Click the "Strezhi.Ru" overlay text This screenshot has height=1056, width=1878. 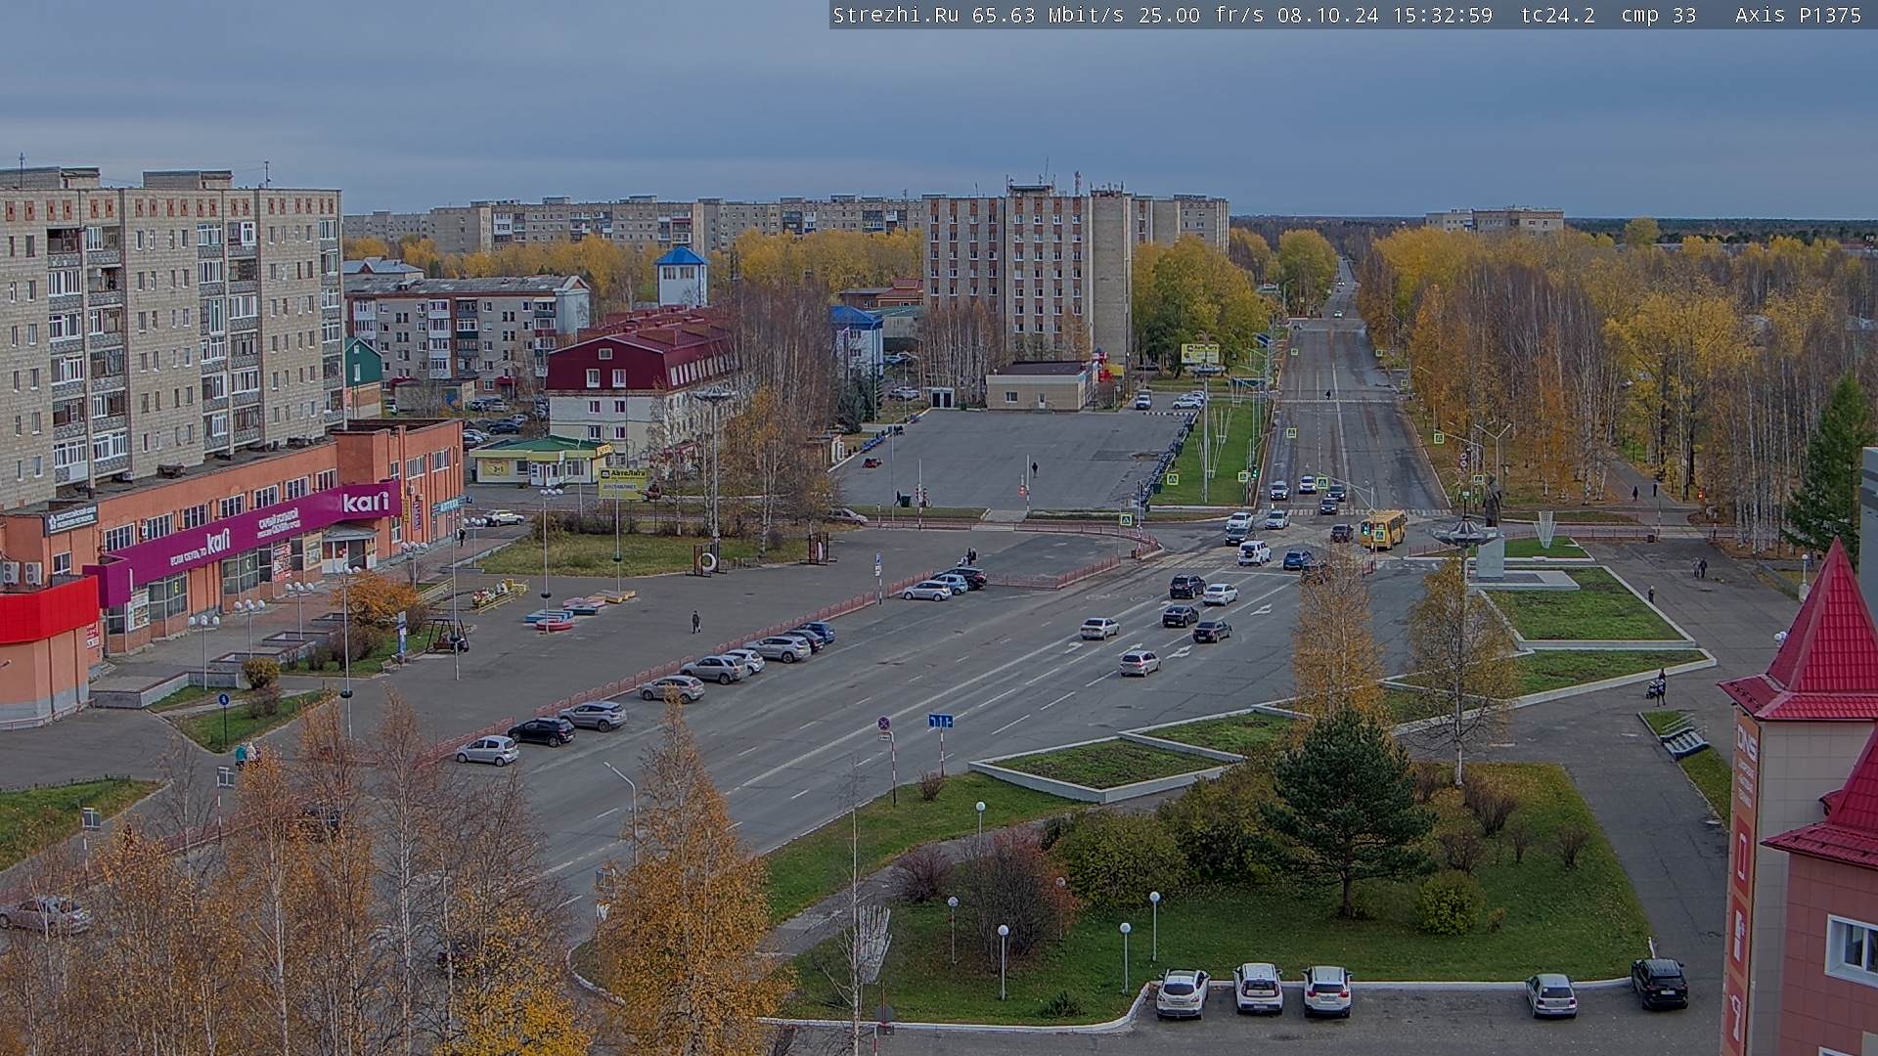coord(896,15)
